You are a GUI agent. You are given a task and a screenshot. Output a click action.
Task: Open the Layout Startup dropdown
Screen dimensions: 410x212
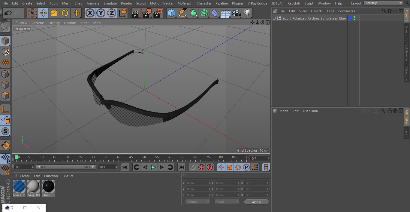coord(384,3)
